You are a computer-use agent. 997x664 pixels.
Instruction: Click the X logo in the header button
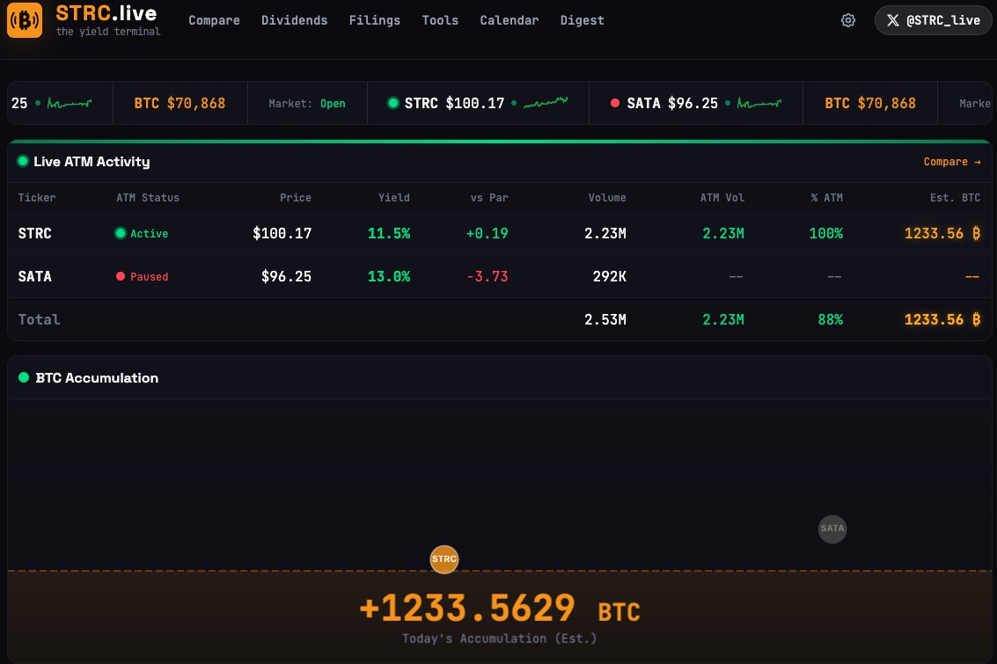[892, 20]
